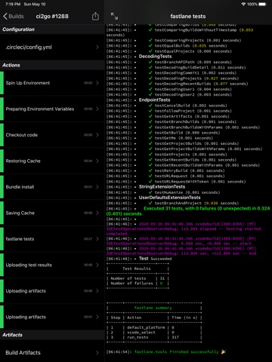This screenshot has width=272, height=362.
Task: Tap the share icon in the header
Action: [x=95, y=17]
